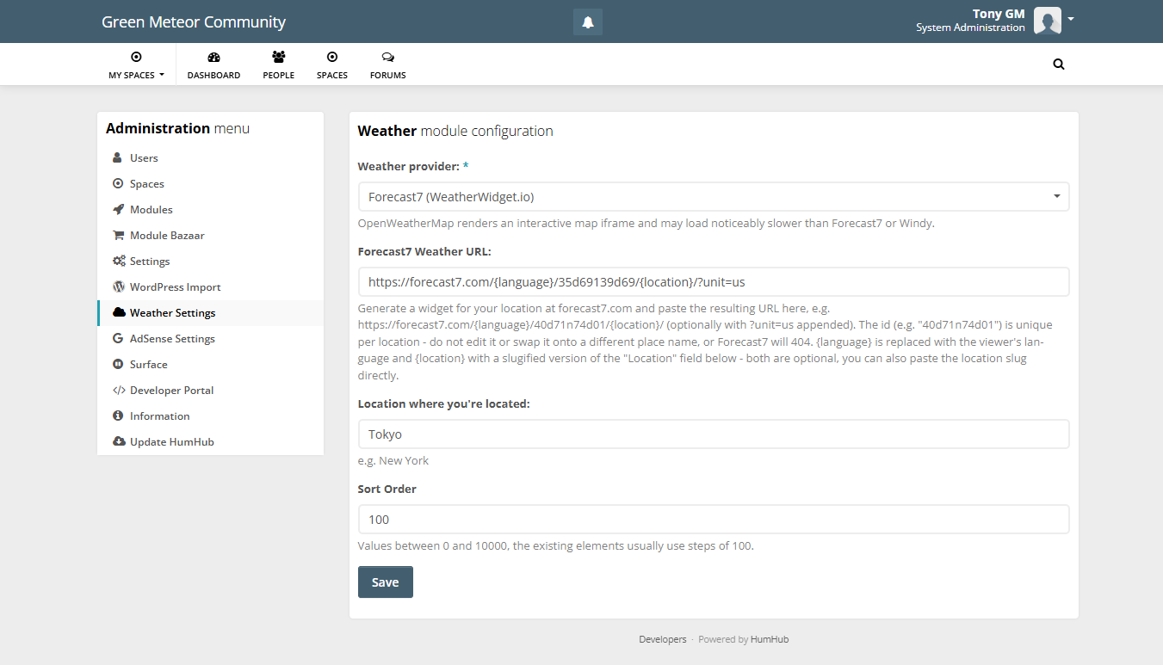Open Forums in top navigation
The image size is (1163, 665).
388,65
